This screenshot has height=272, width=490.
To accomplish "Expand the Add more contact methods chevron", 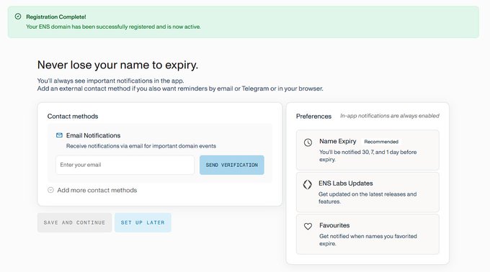I will [50, 190].
